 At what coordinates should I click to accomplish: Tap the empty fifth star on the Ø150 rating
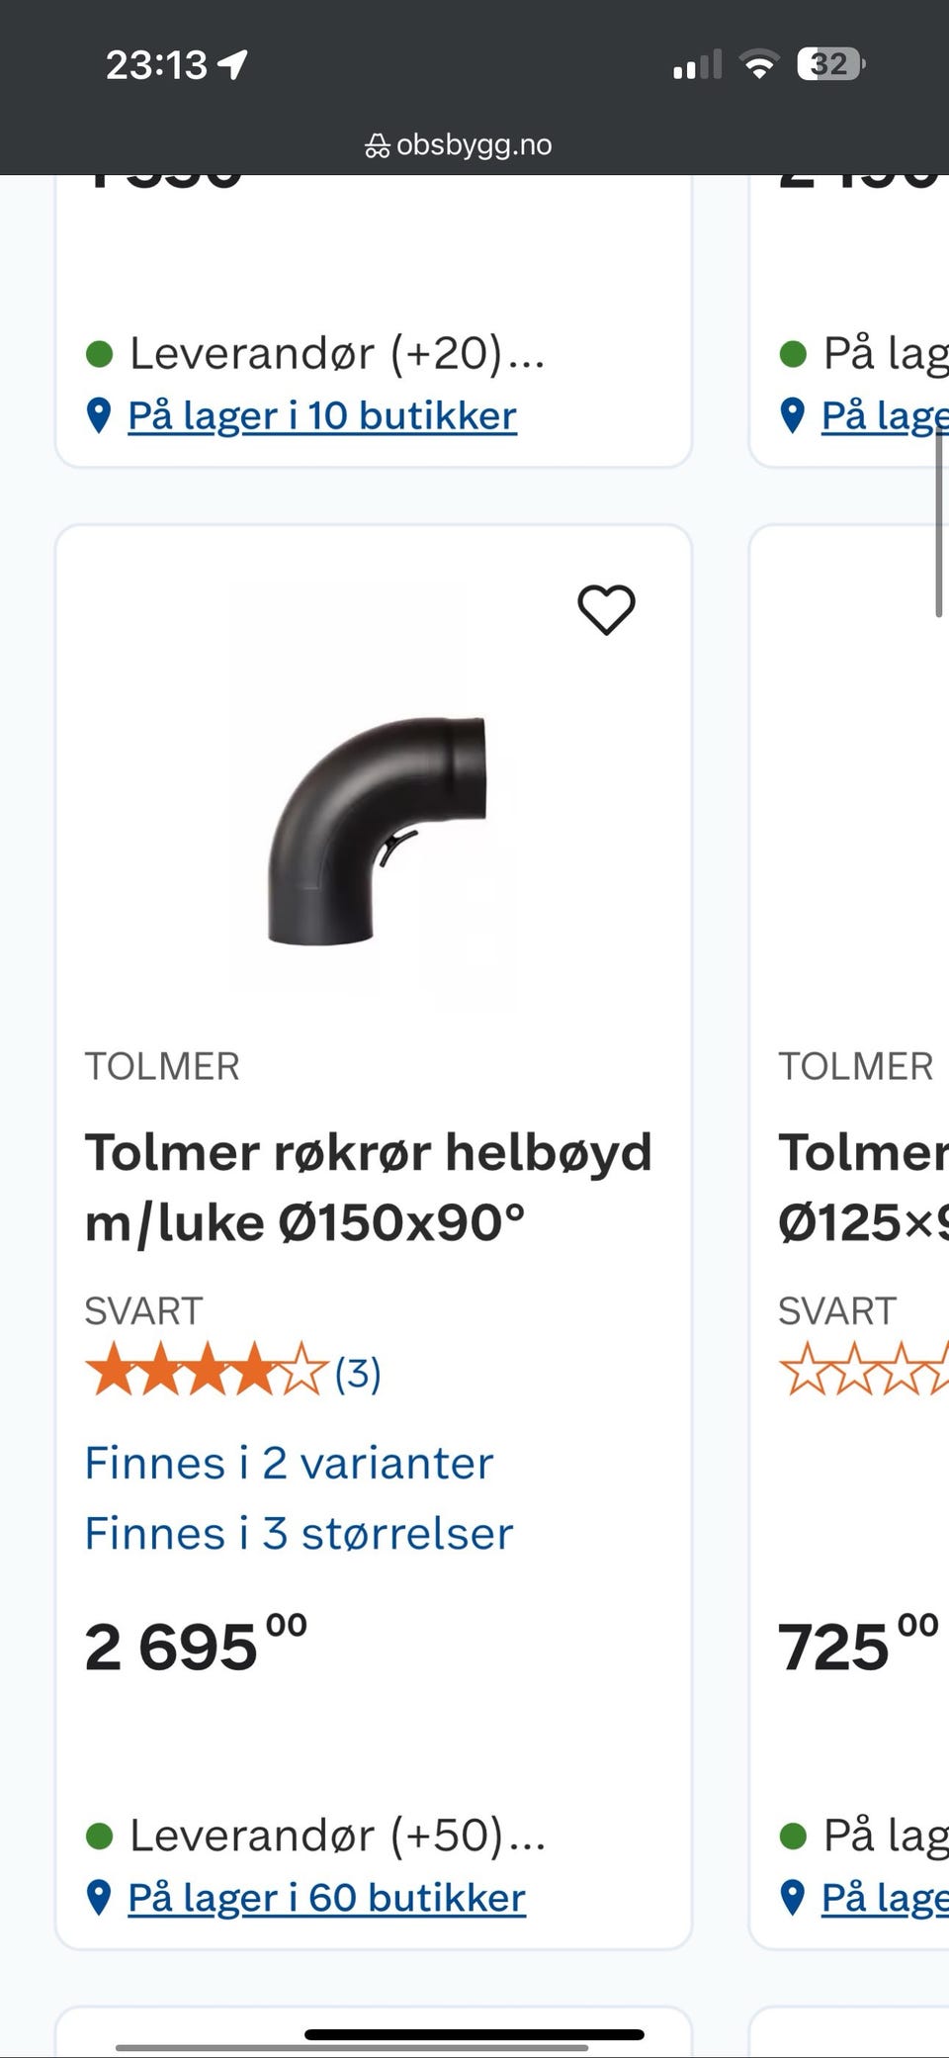[x=303, y=1370]
